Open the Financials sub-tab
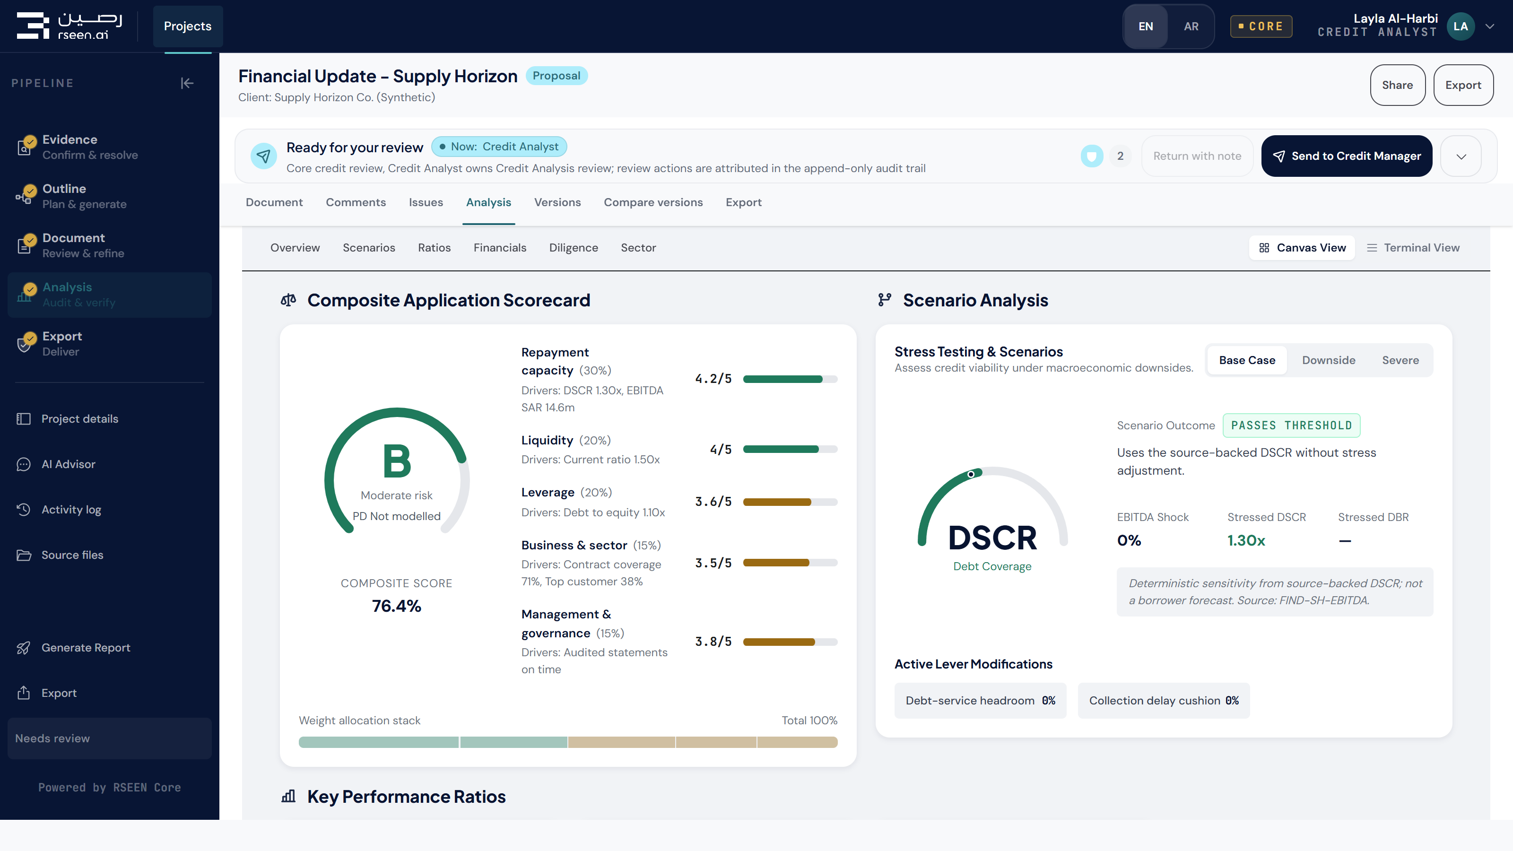Viewport: 1513px width, 851px height. (500, 248)
